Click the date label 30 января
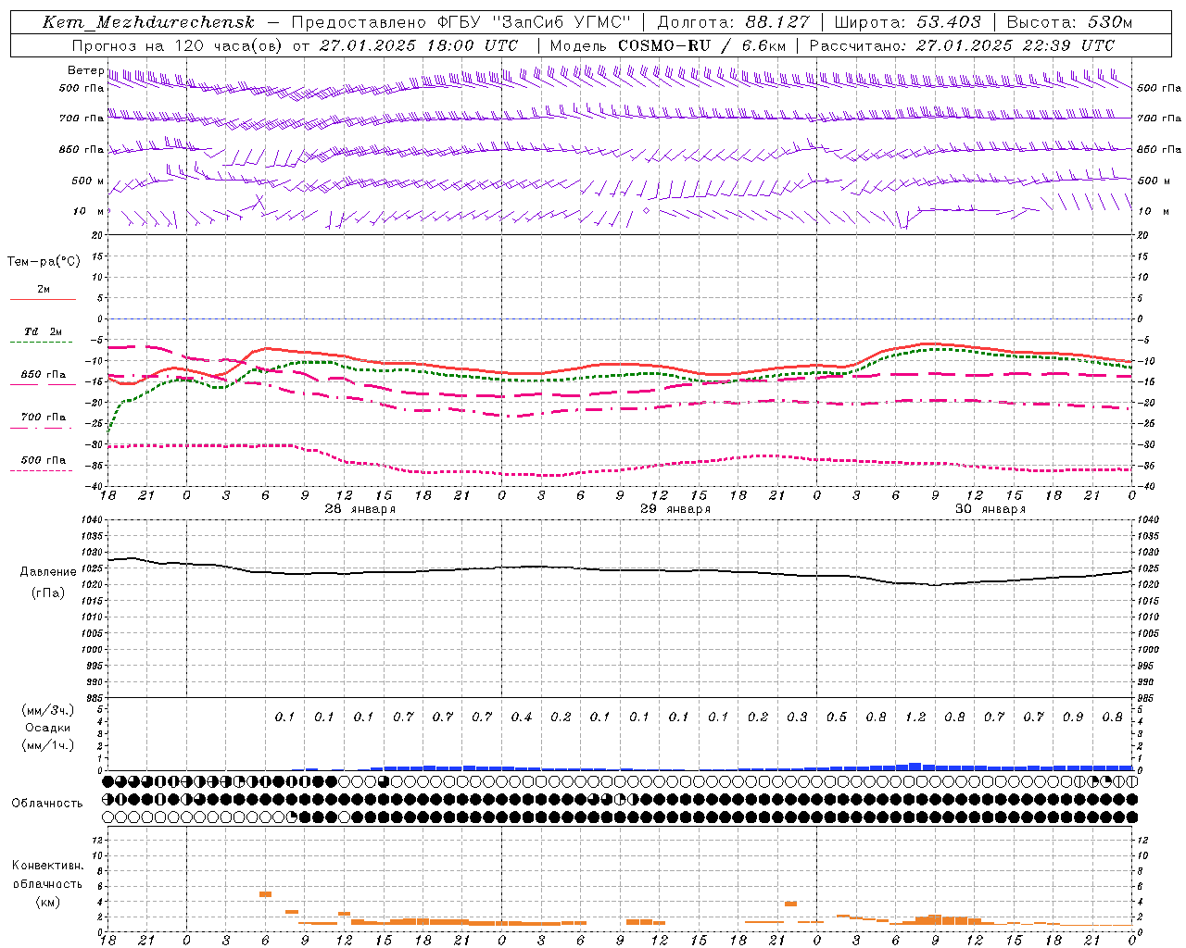 990,509
